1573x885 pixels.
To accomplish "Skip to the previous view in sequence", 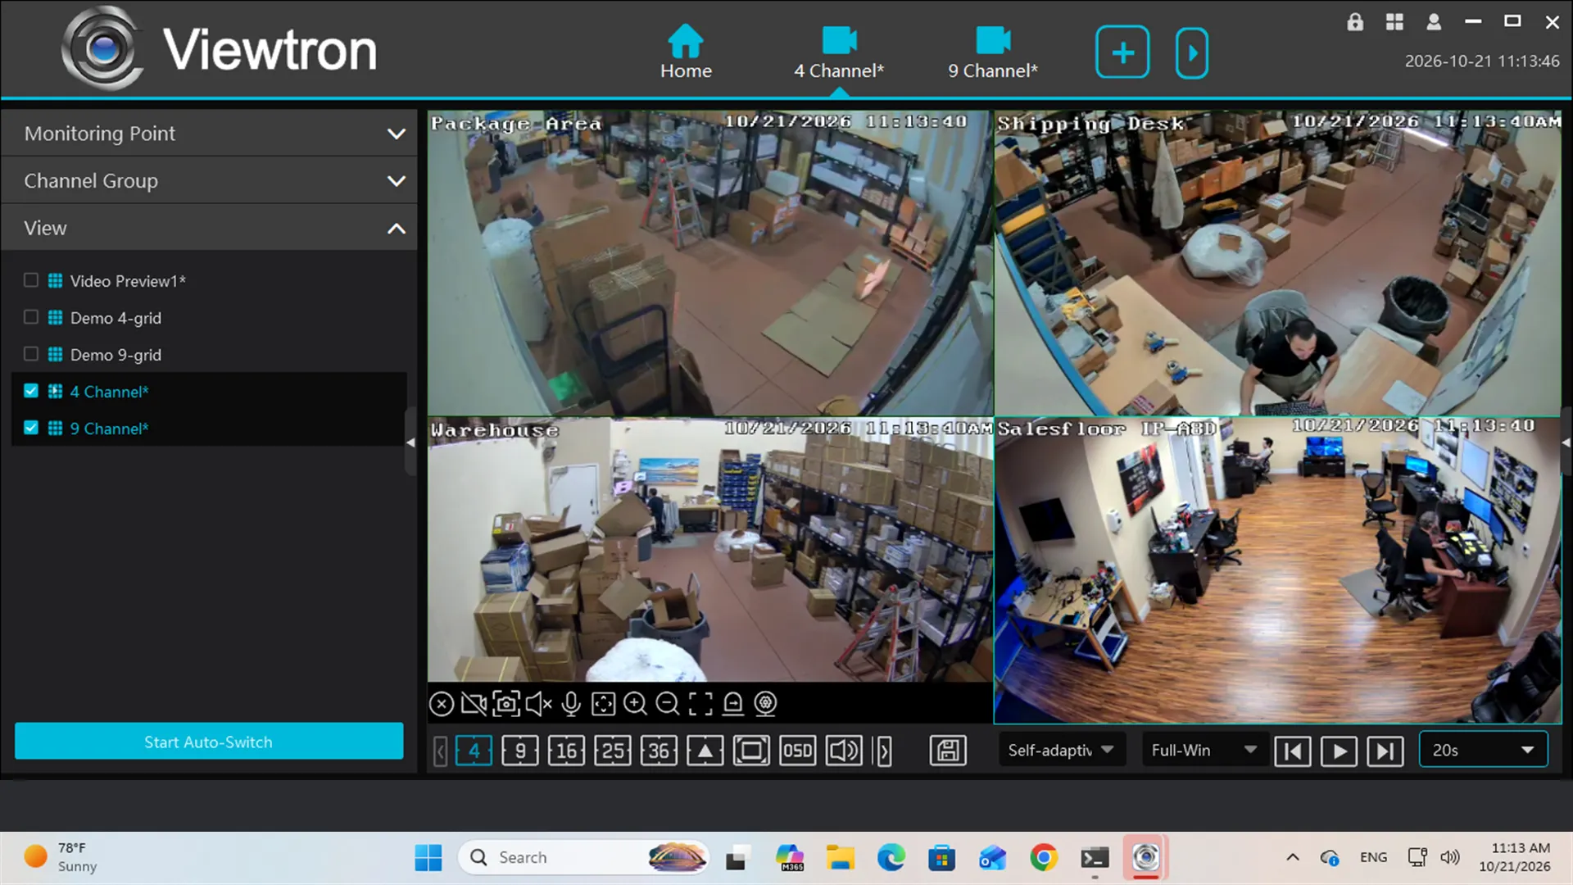I will [1293, 751].
